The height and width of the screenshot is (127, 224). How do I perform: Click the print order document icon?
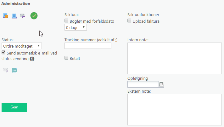click(x=14, y=15)
